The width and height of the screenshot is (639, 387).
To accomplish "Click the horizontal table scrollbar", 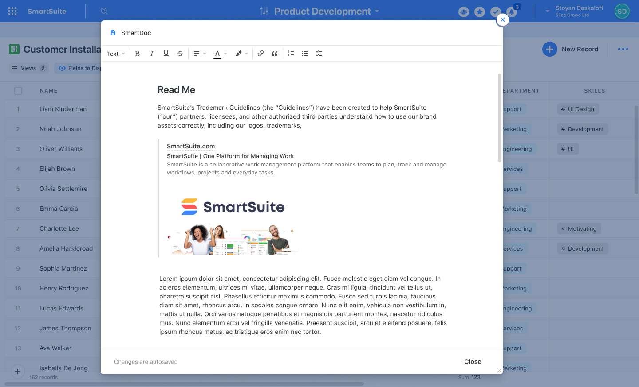I will pyautogui.click(x=184, y=384).
